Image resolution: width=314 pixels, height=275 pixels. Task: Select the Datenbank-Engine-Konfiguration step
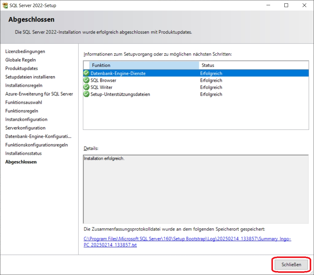tap(38, 137)
